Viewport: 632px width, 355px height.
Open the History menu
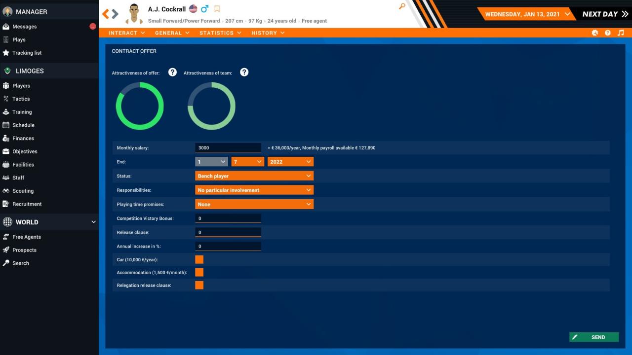point(268,33)
